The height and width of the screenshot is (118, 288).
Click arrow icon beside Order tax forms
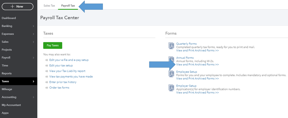(47, 88)
